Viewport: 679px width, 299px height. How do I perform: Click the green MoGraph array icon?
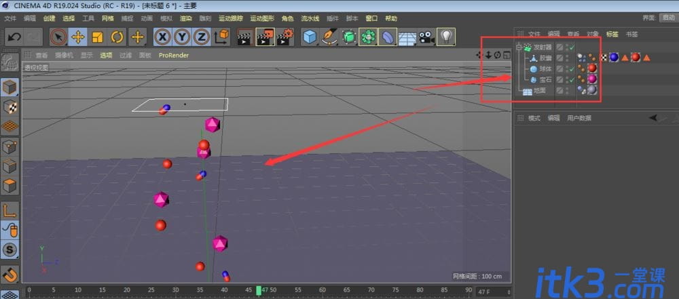[x=369, y=37]
